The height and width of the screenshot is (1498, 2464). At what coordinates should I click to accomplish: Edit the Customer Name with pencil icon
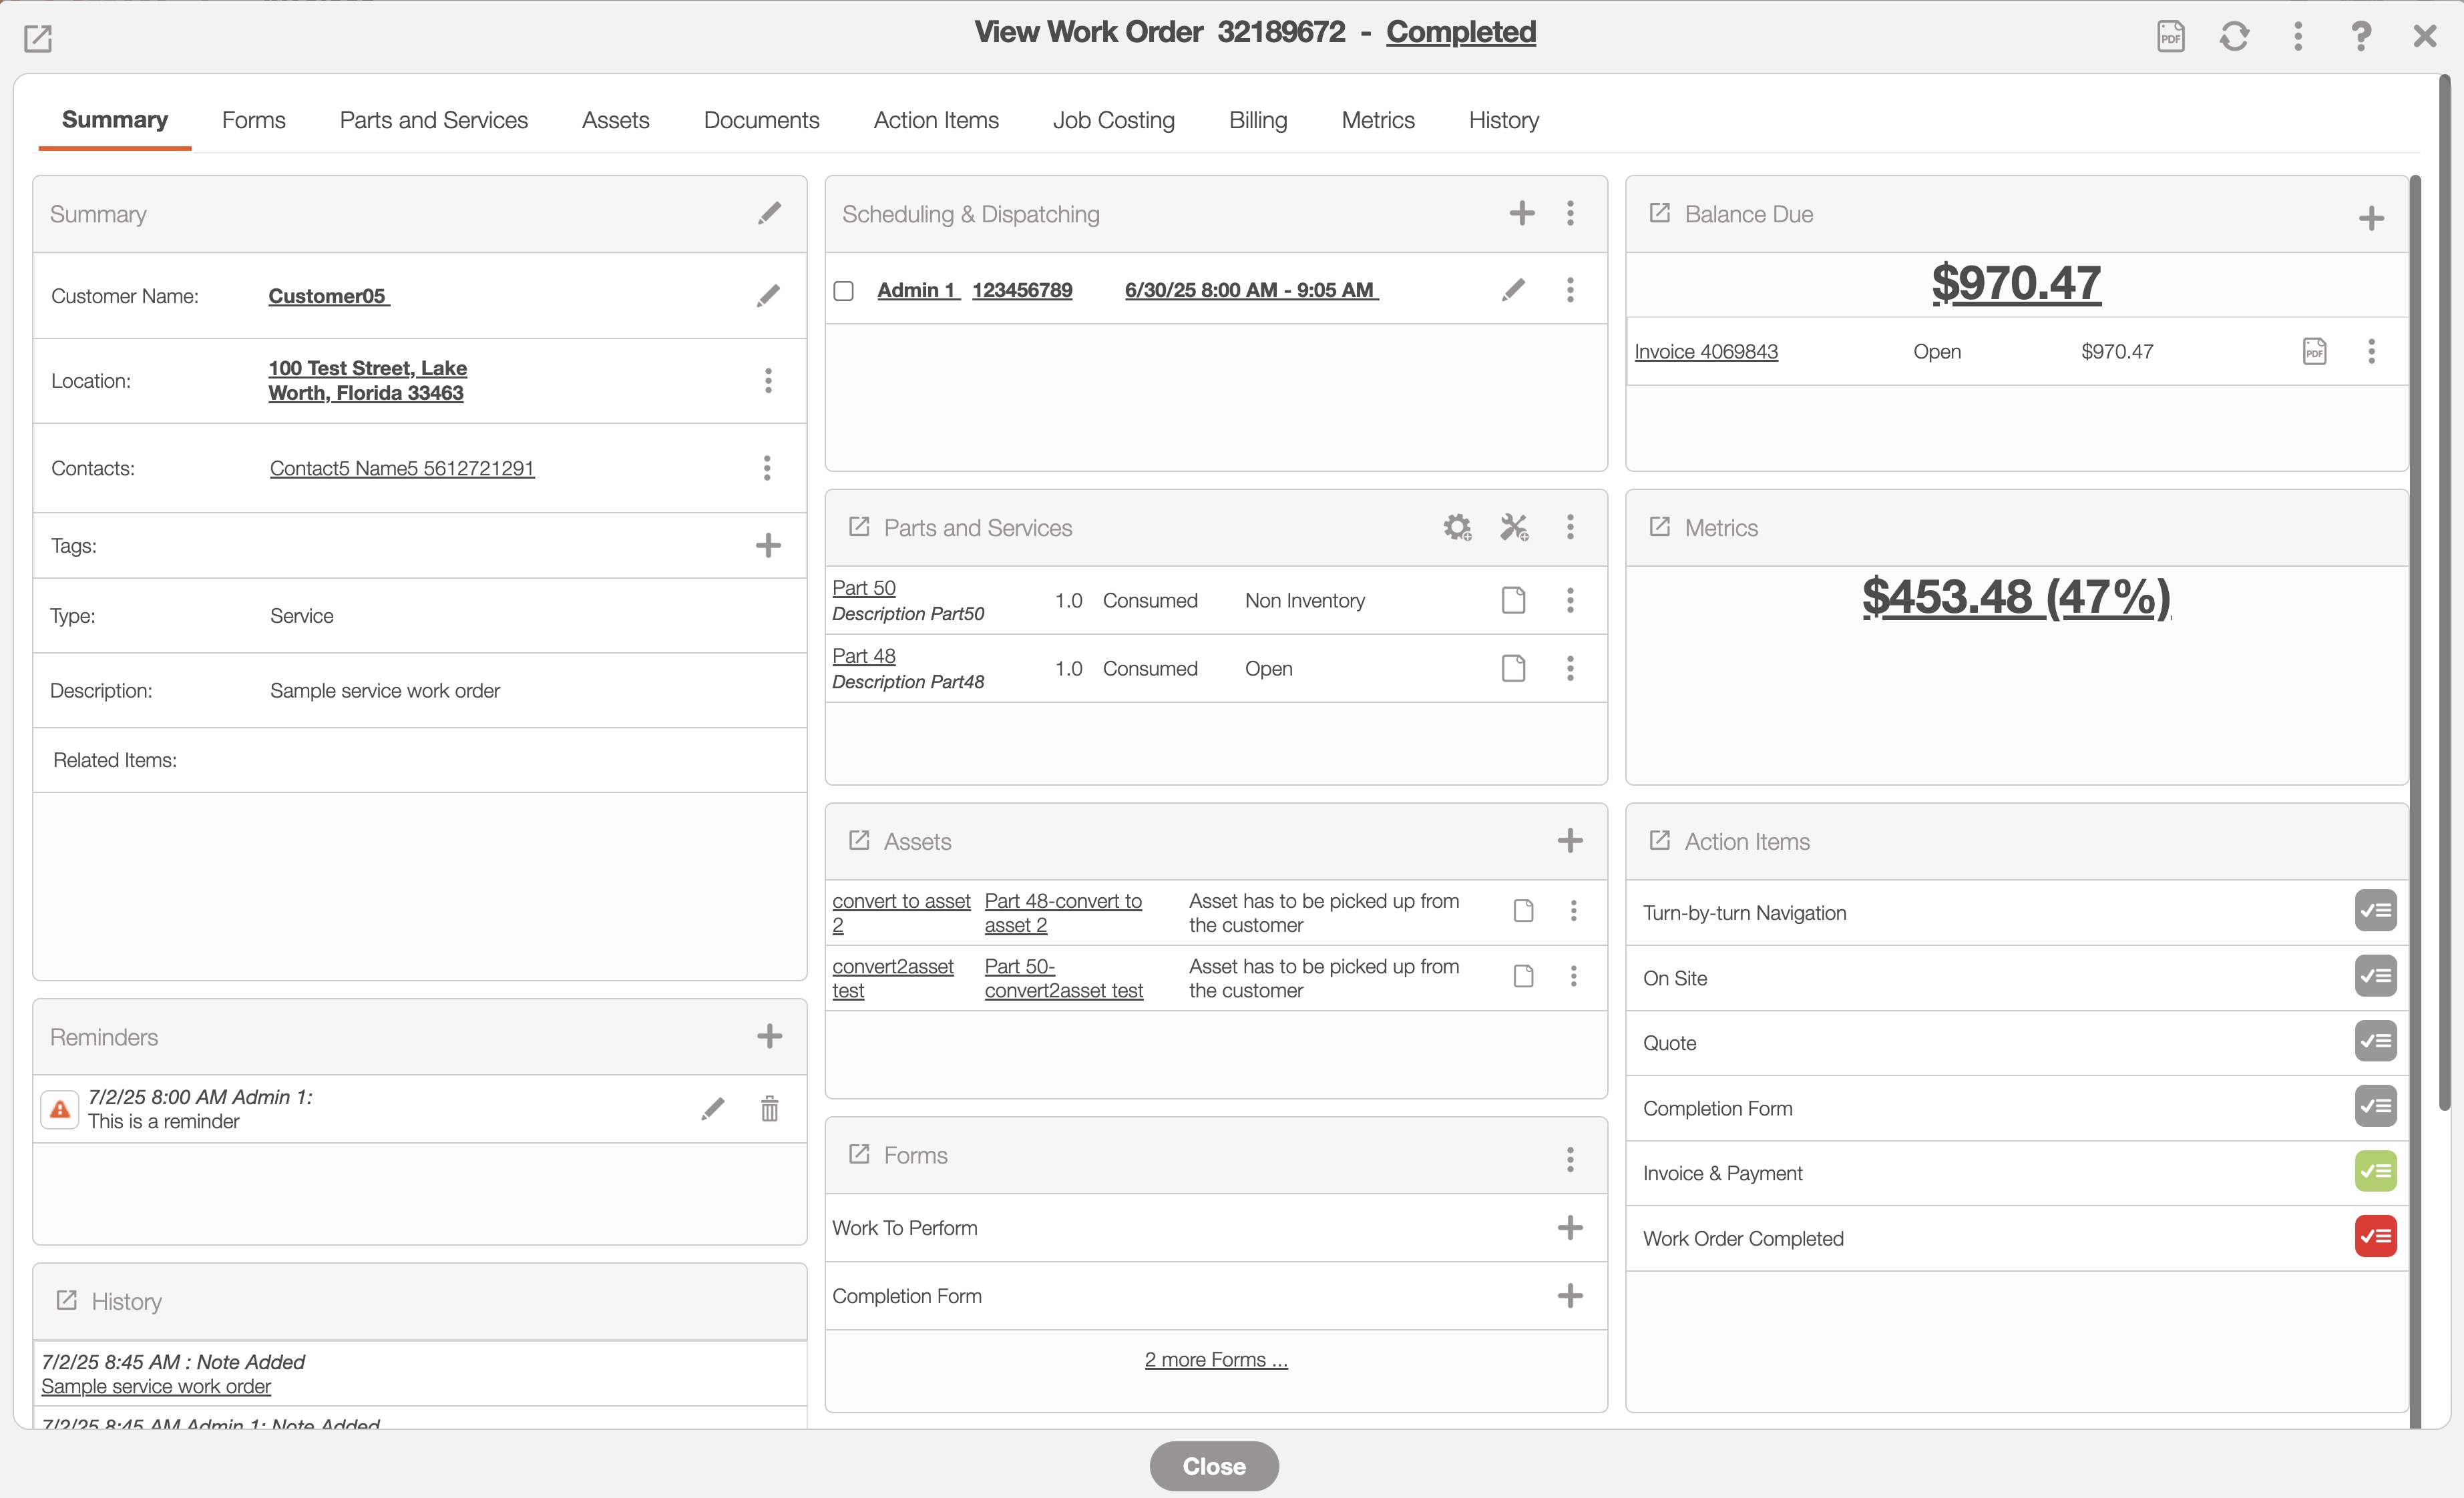[768, 296]
